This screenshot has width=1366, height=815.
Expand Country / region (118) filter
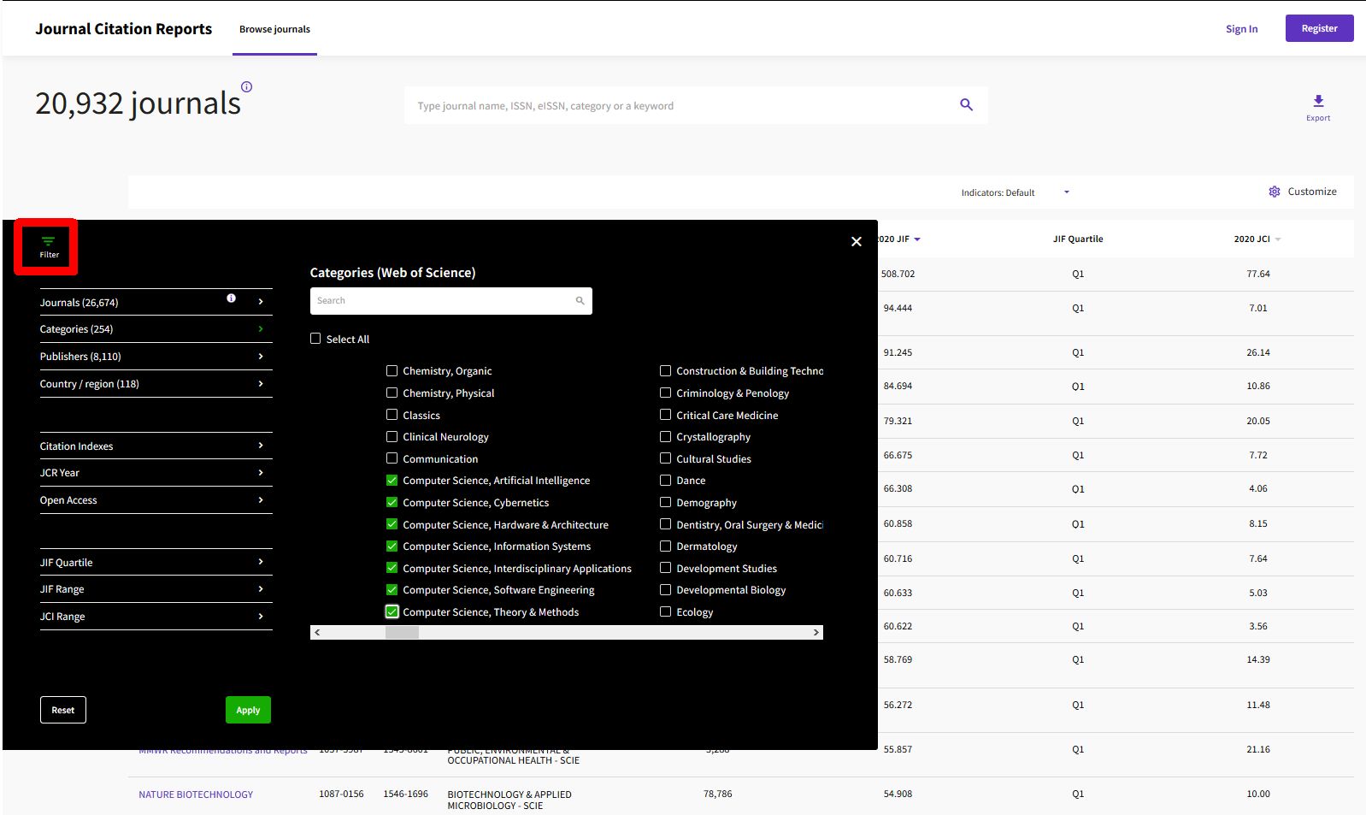156,384
